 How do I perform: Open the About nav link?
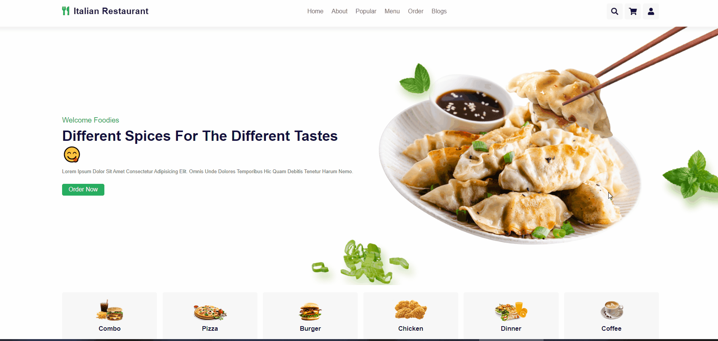coord(339,11)
